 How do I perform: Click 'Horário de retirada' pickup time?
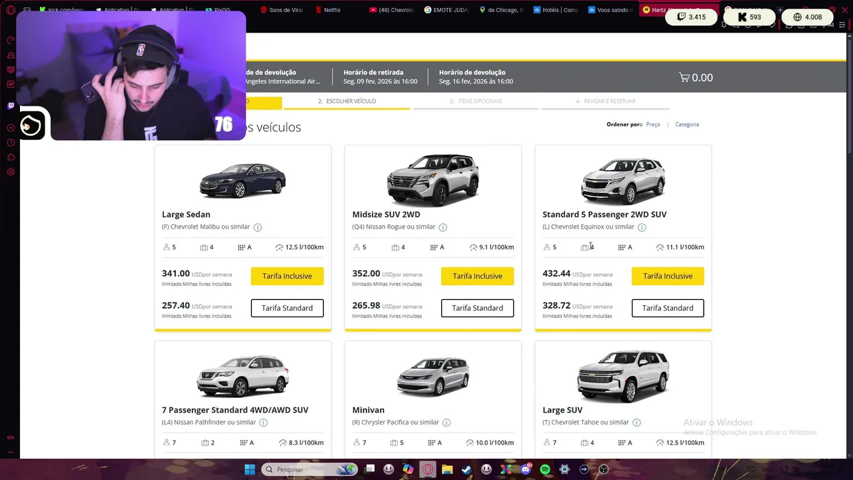[x=381, y=77]
